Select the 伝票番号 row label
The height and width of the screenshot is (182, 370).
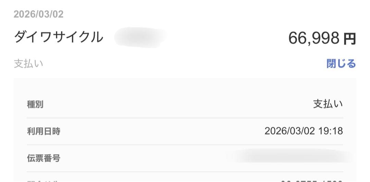(x=44, y=158)
